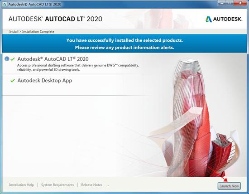Click the AutoCAD icon in the title bar
Viewport: 249px width, 194px height.
pos(5,4)
